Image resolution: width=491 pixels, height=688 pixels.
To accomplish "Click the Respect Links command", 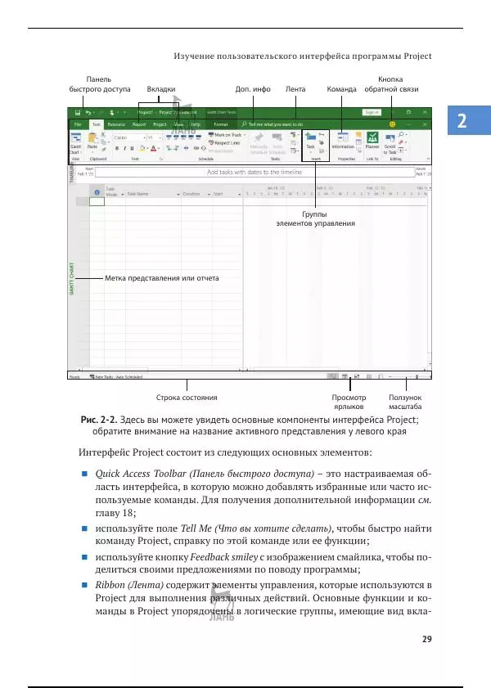I will pos(224,143).
